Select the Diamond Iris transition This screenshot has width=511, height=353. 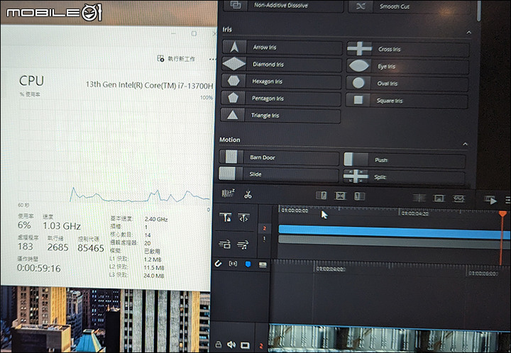(282, 64)
